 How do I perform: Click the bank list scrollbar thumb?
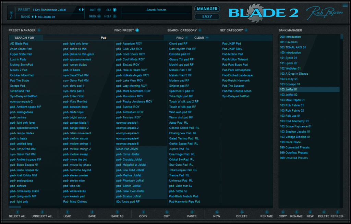[342, 37]
